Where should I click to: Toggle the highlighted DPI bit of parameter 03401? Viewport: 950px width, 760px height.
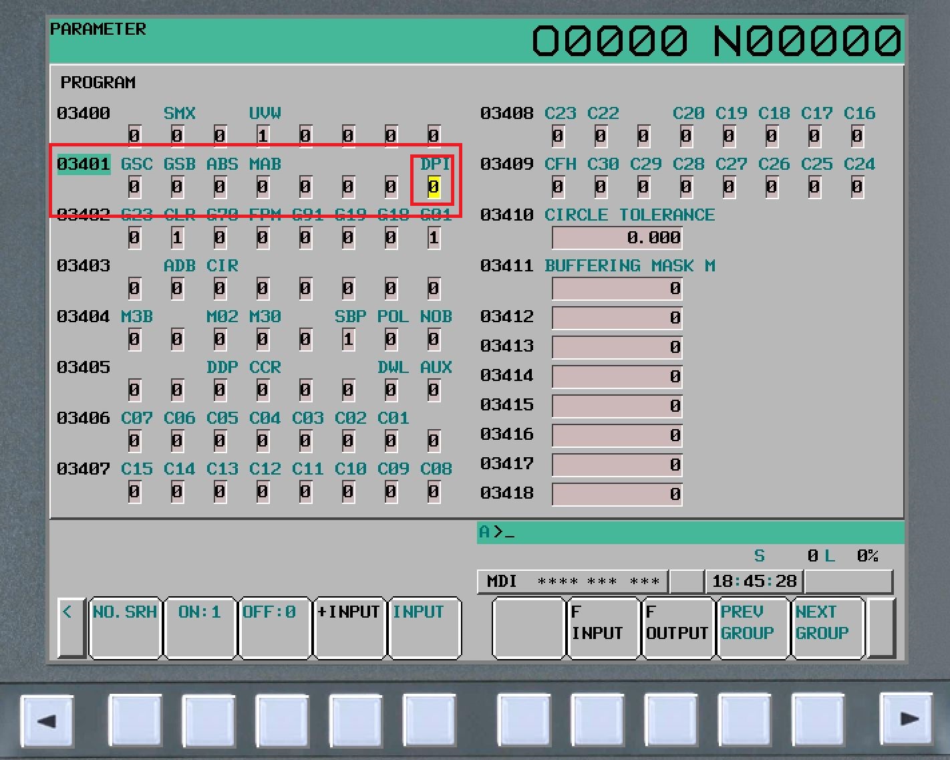tap(433, 186)
